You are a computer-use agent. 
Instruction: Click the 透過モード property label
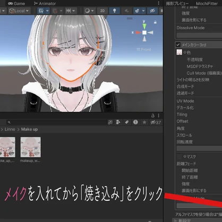[x=185, y=93]
